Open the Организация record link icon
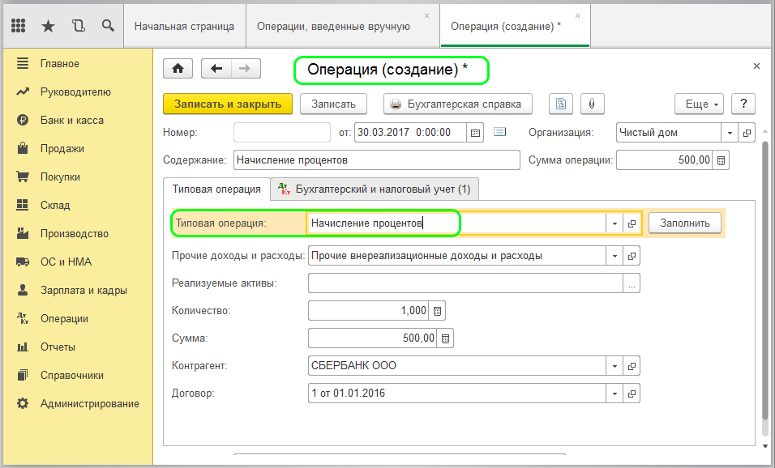Screen dimensions: 775x468 tap(747, 133)
